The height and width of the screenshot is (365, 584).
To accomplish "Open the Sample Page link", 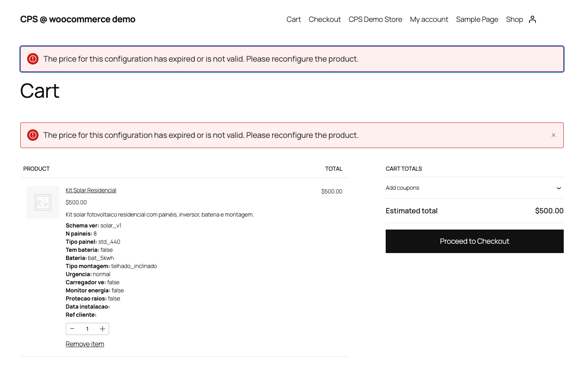I will click(477, 19).
